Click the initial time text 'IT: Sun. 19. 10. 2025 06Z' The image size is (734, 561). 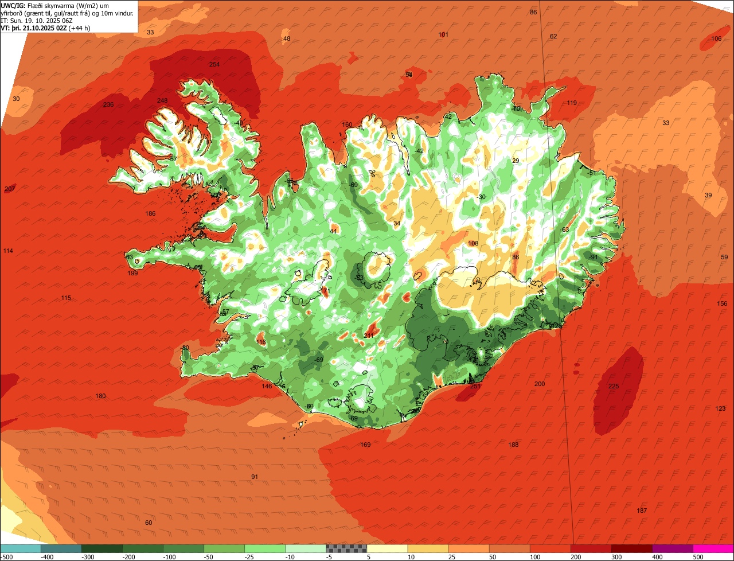pyautogui.click(x=37, y=20)
